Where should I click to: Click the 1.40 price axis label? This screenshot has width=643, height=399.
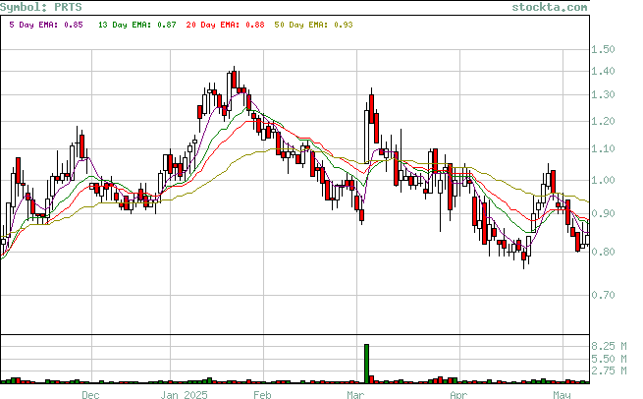tap(603, 72)
